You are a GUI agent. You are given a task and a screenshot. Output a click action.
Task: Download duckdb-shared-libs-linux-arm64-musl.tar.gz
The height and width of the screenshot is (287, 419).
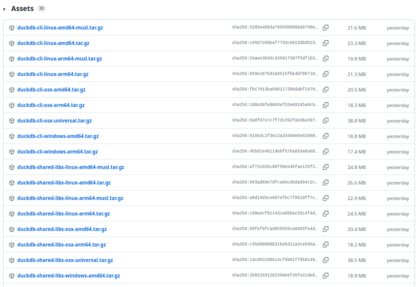pyautogui.click(x=70, y=198)
